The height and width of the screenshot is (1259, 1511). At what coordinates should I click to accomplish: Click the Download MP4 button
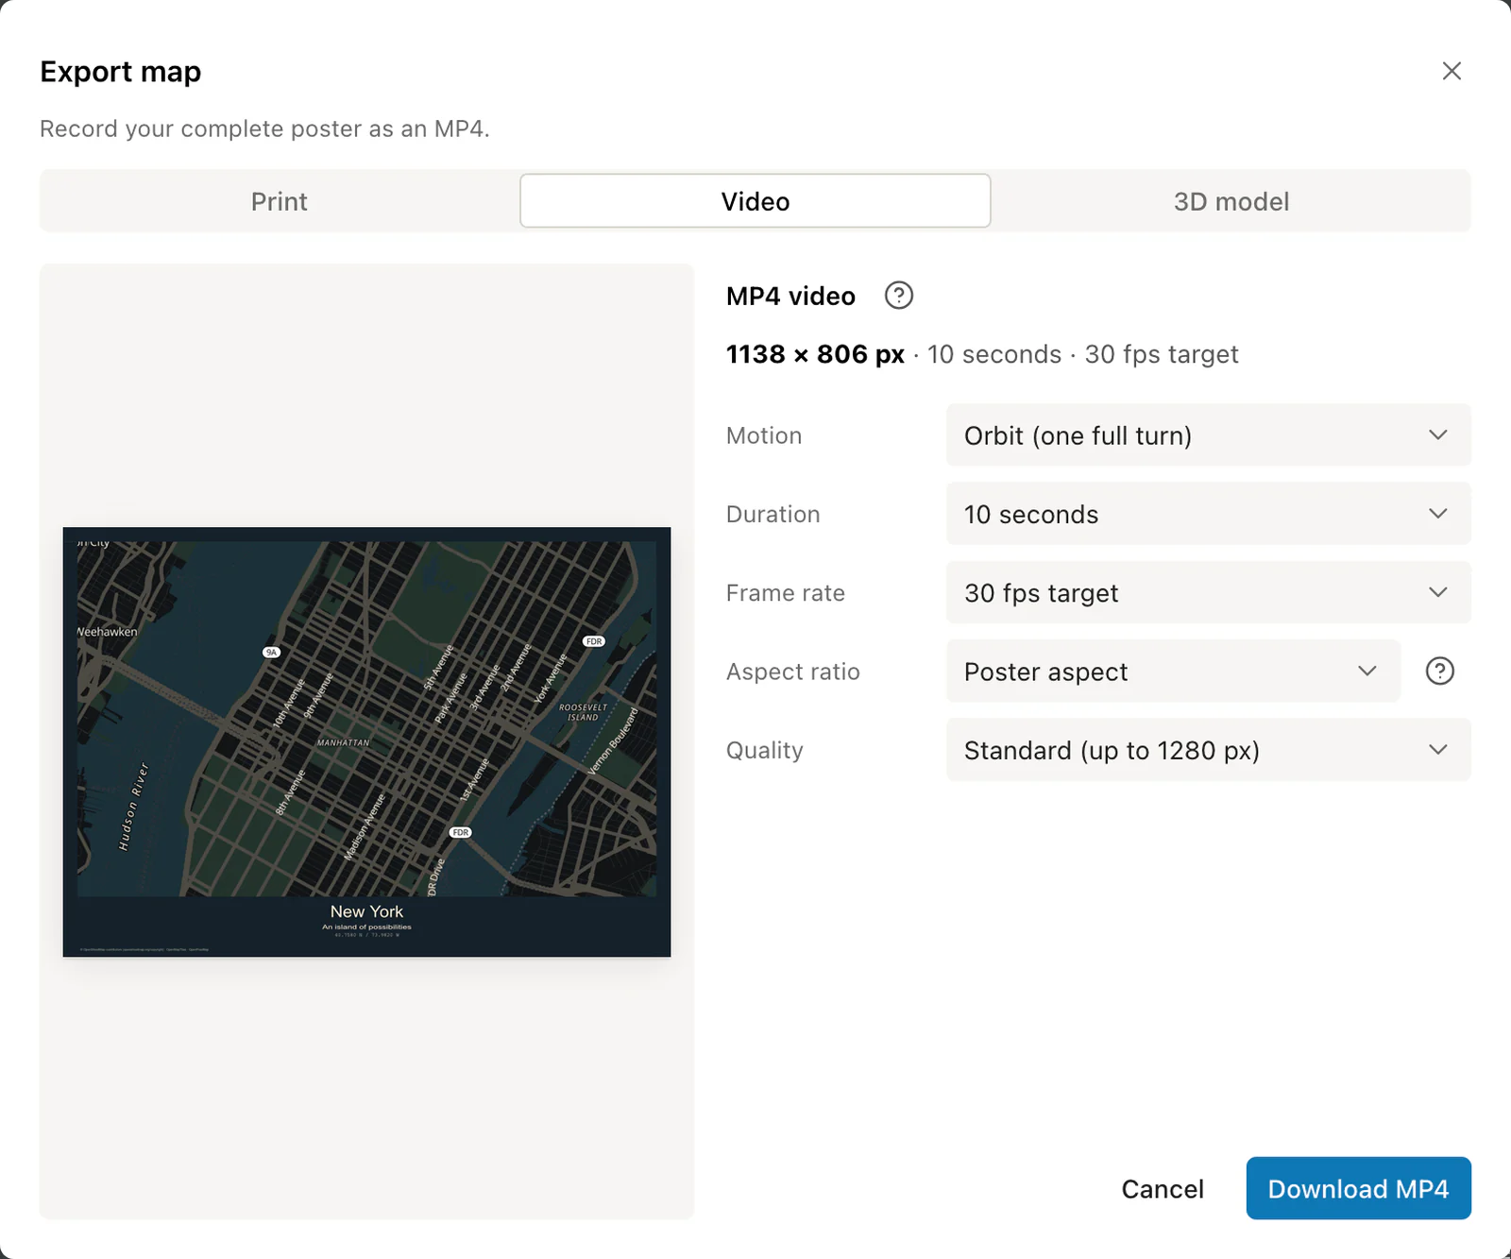1358,1188
